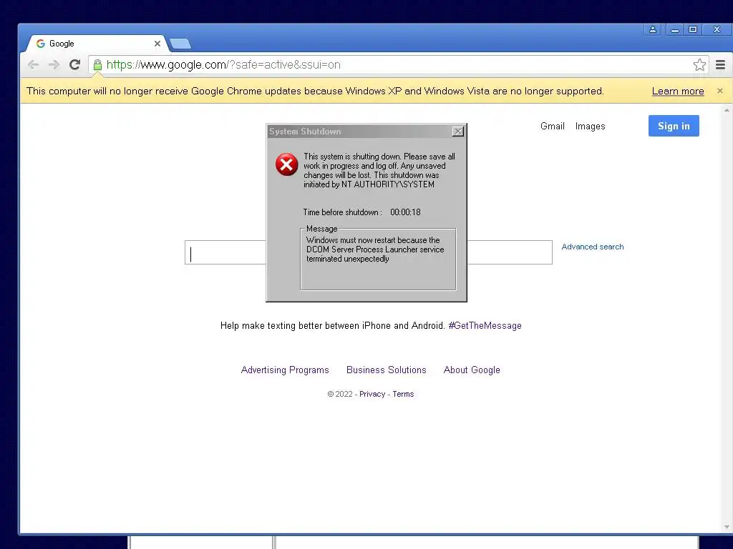Minimize the Chrome window

click(x=674, y=29)
